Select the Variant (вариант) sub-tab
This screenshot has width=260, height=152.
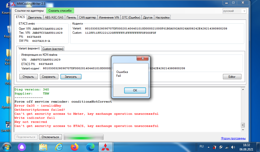pos(29,48)
